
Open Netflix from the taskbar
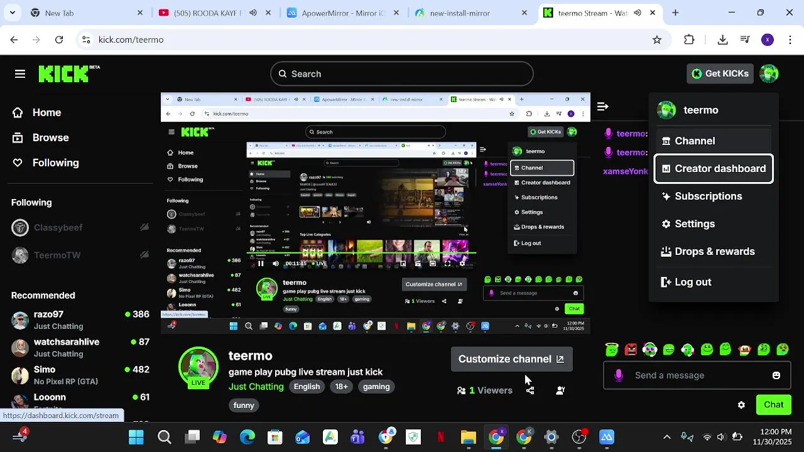(x=441, y=437)
